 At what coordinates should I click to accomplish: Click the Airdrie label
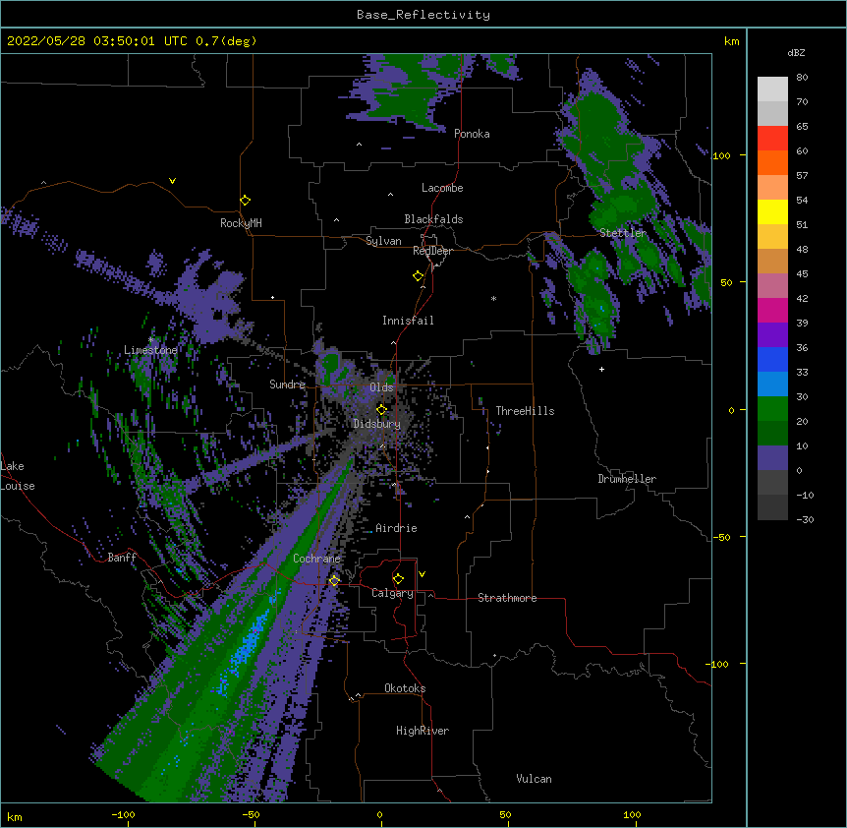click(x=396, y=528)
